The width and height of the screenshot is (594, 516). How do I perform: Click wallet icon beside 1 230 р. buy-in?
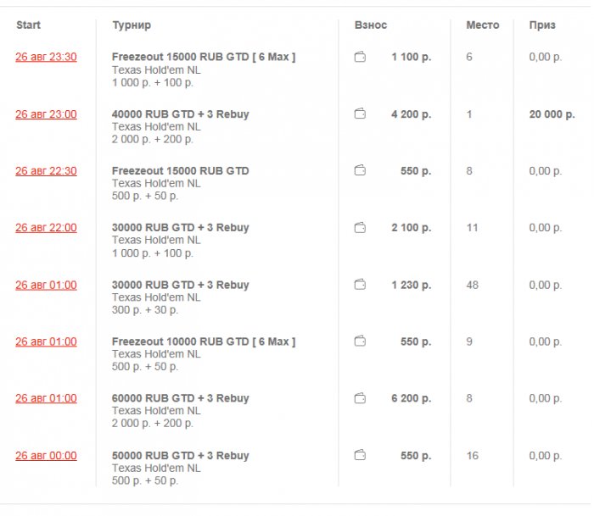coord(360,286)
